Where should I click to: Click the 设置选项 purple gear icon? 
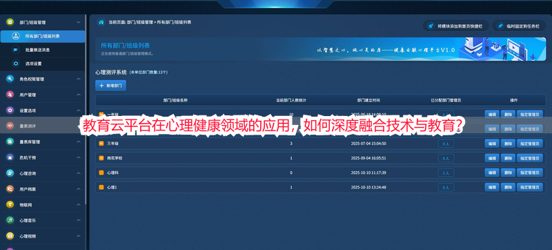click(x=10, y=110)
